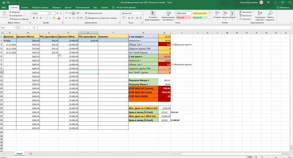
Task: Click the Save icon in title bar
Action: (x=4, y=3)
